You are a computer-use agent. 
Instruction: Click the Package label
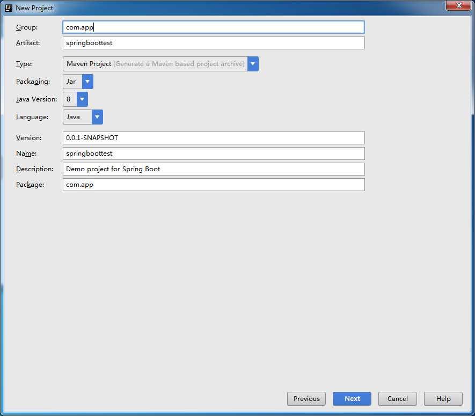coord(30,185)
